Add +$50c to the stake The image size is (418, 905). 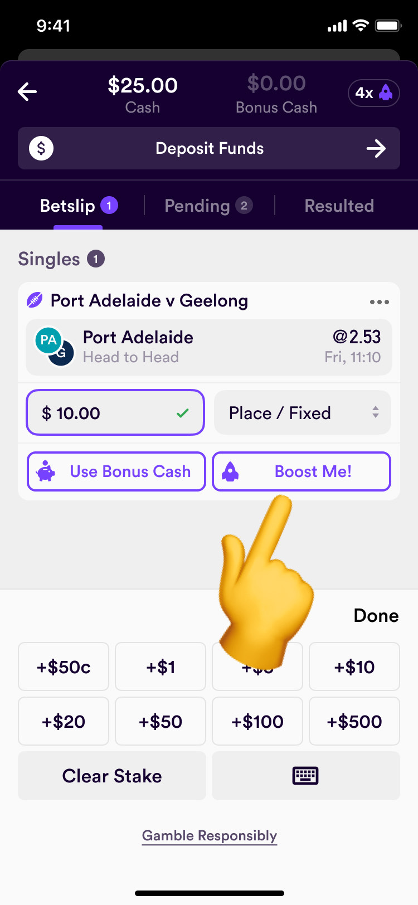click(x=64, y=666)
